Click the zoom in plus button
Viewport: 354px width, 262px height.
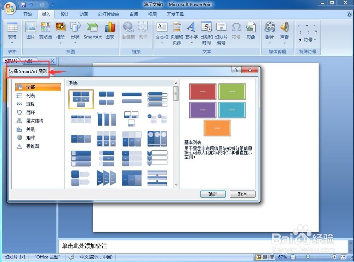pos(335,257)
